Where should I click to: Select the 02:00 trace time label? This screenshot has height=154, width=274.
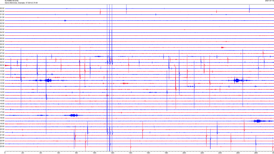click(x=2, y=21)
